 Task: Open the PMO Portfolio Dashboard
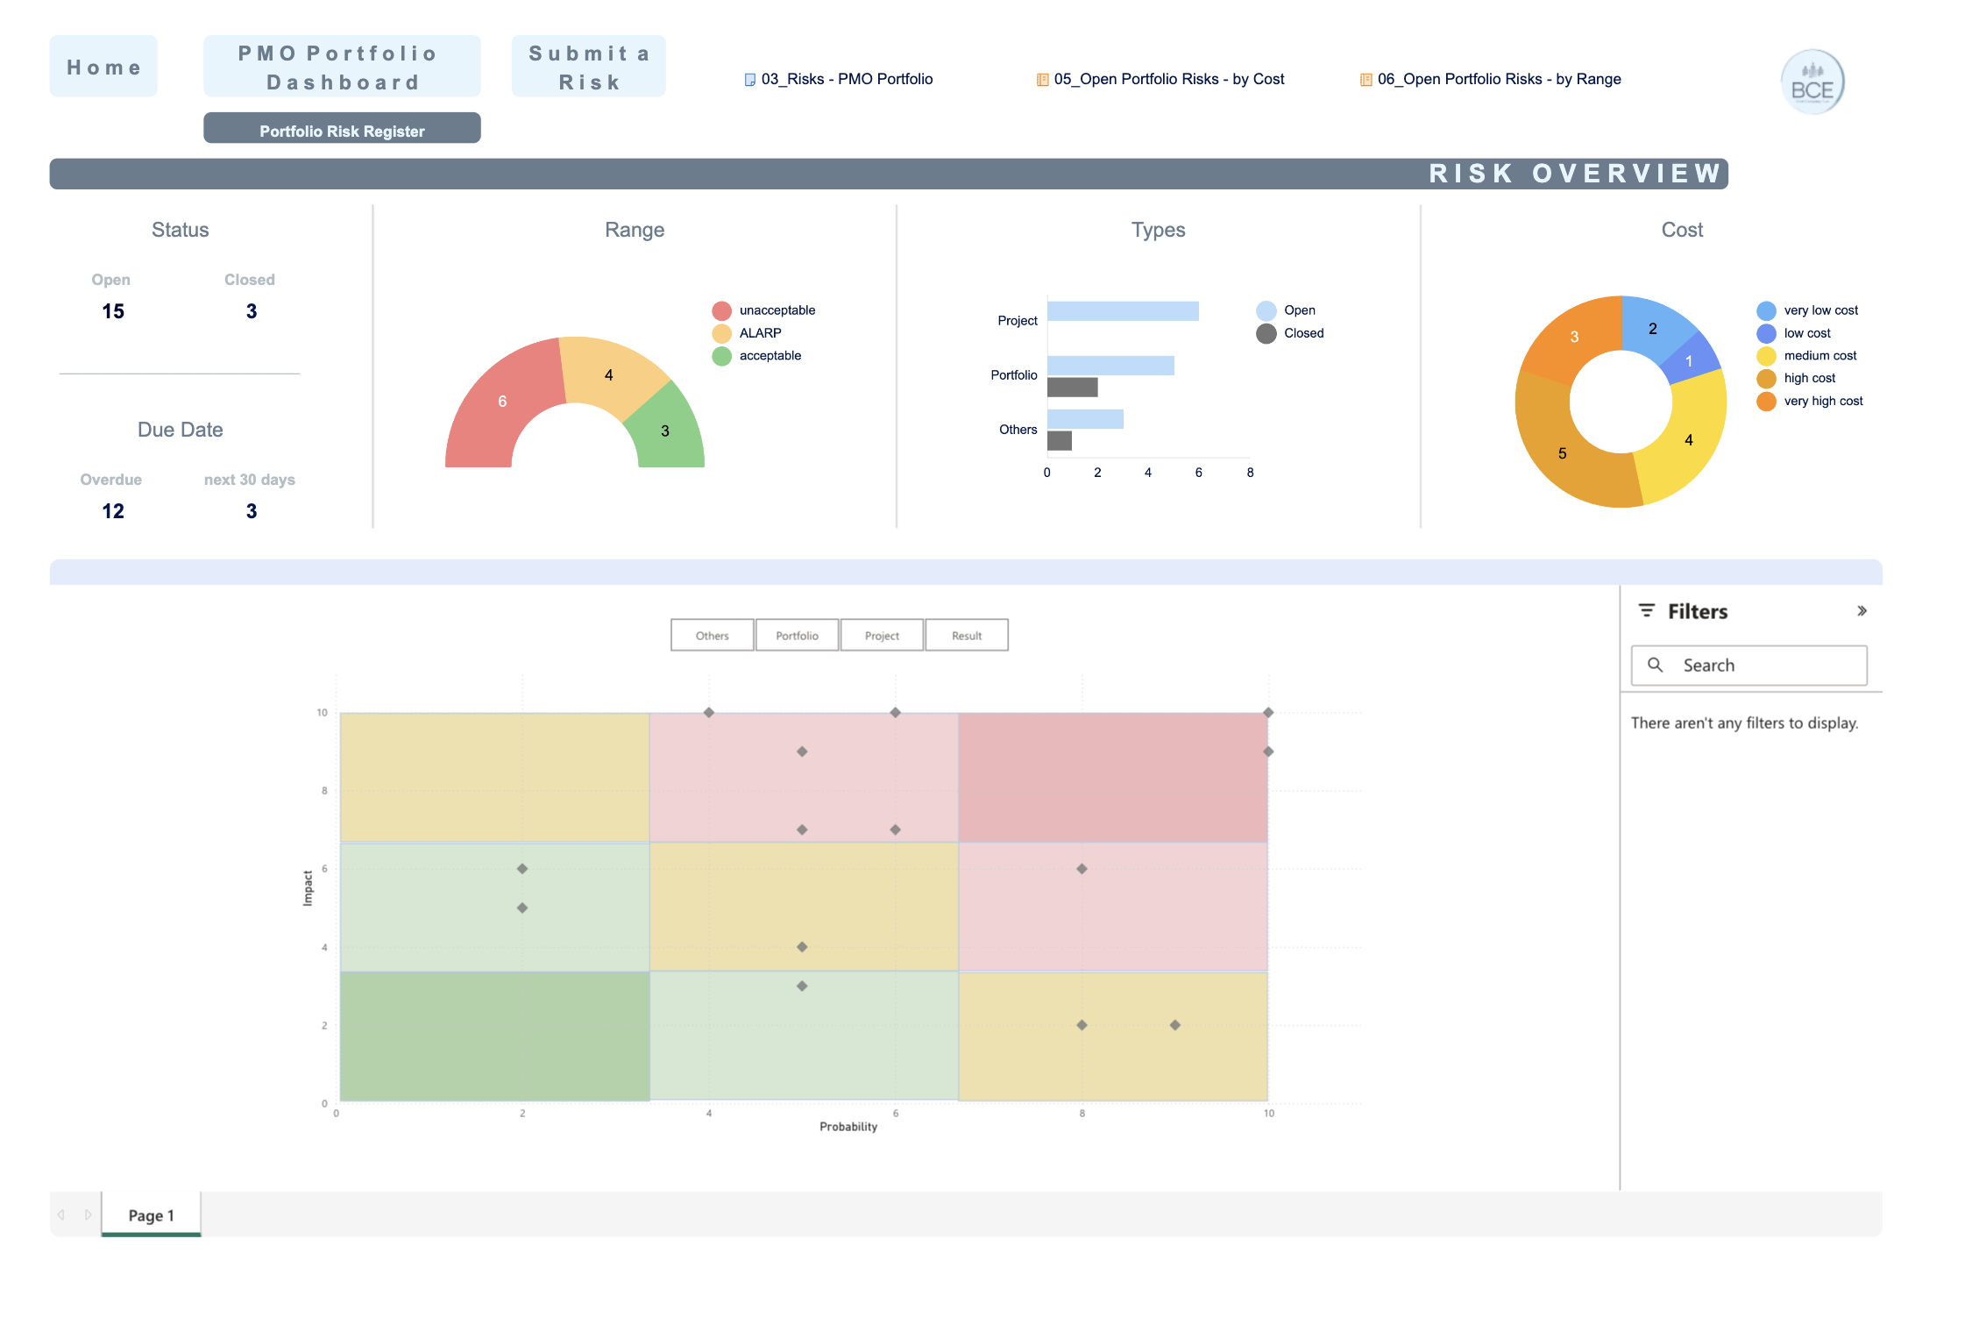pos(343,67)
